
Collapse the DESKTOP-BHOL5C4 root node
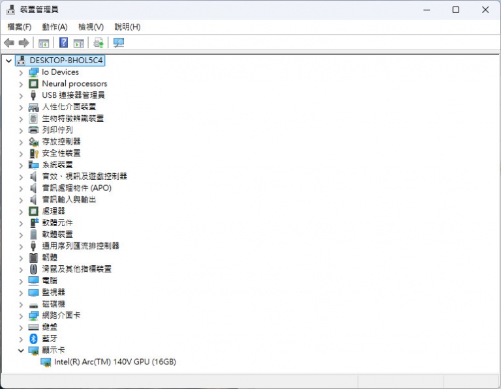8,61
